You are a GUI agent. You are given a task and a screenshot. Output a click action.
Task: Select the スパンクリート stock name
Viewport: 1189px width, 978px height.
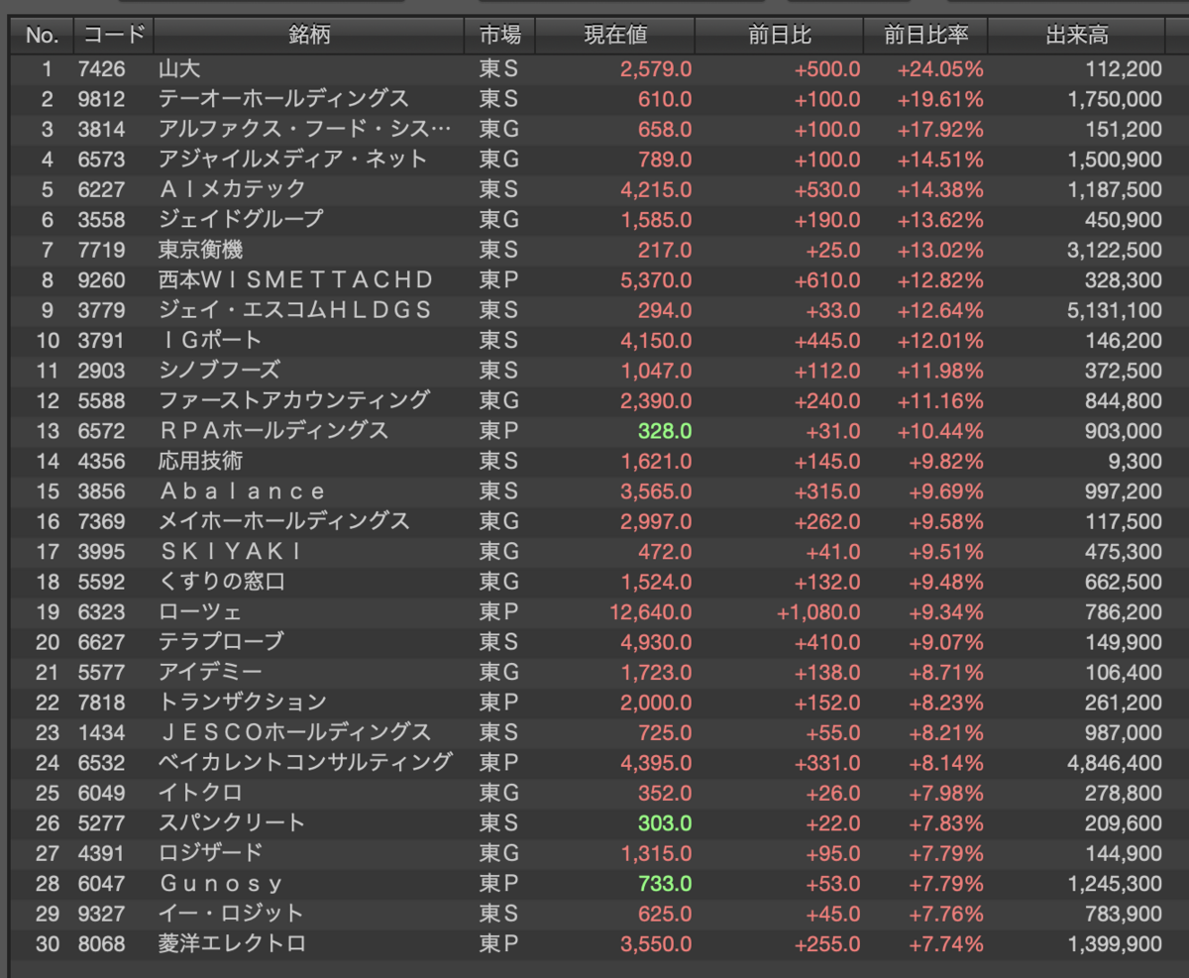232,821
